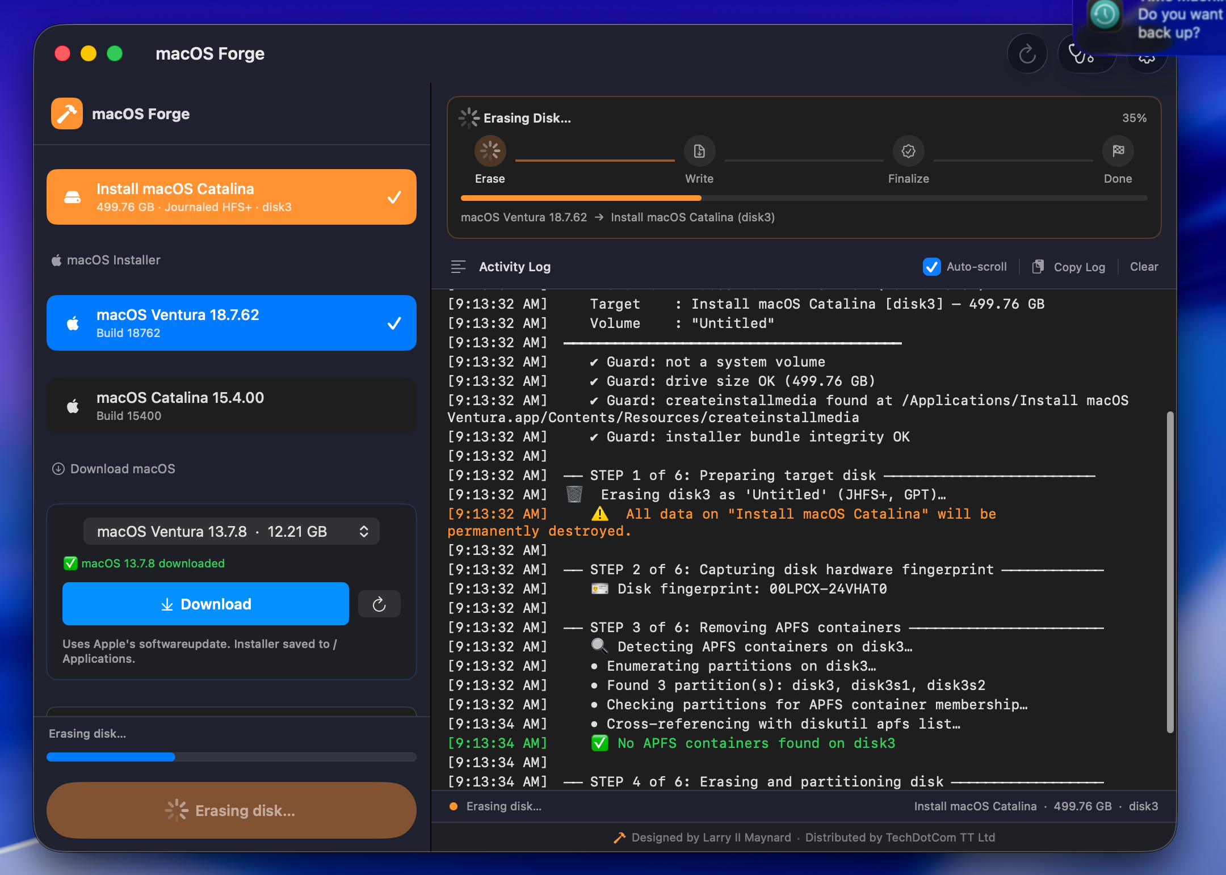
Task: Click the Designed by Larry II Maynard credit
Action: pos(711,838)
